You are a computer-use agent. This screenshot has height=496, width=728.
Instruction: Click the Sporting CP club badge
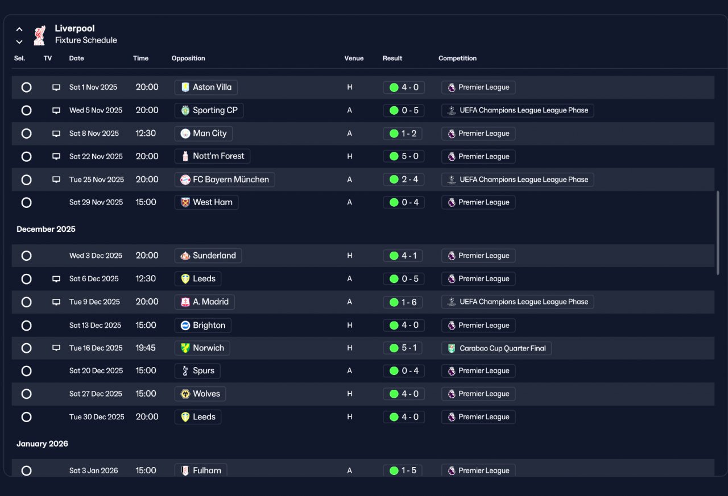point(185,110)
